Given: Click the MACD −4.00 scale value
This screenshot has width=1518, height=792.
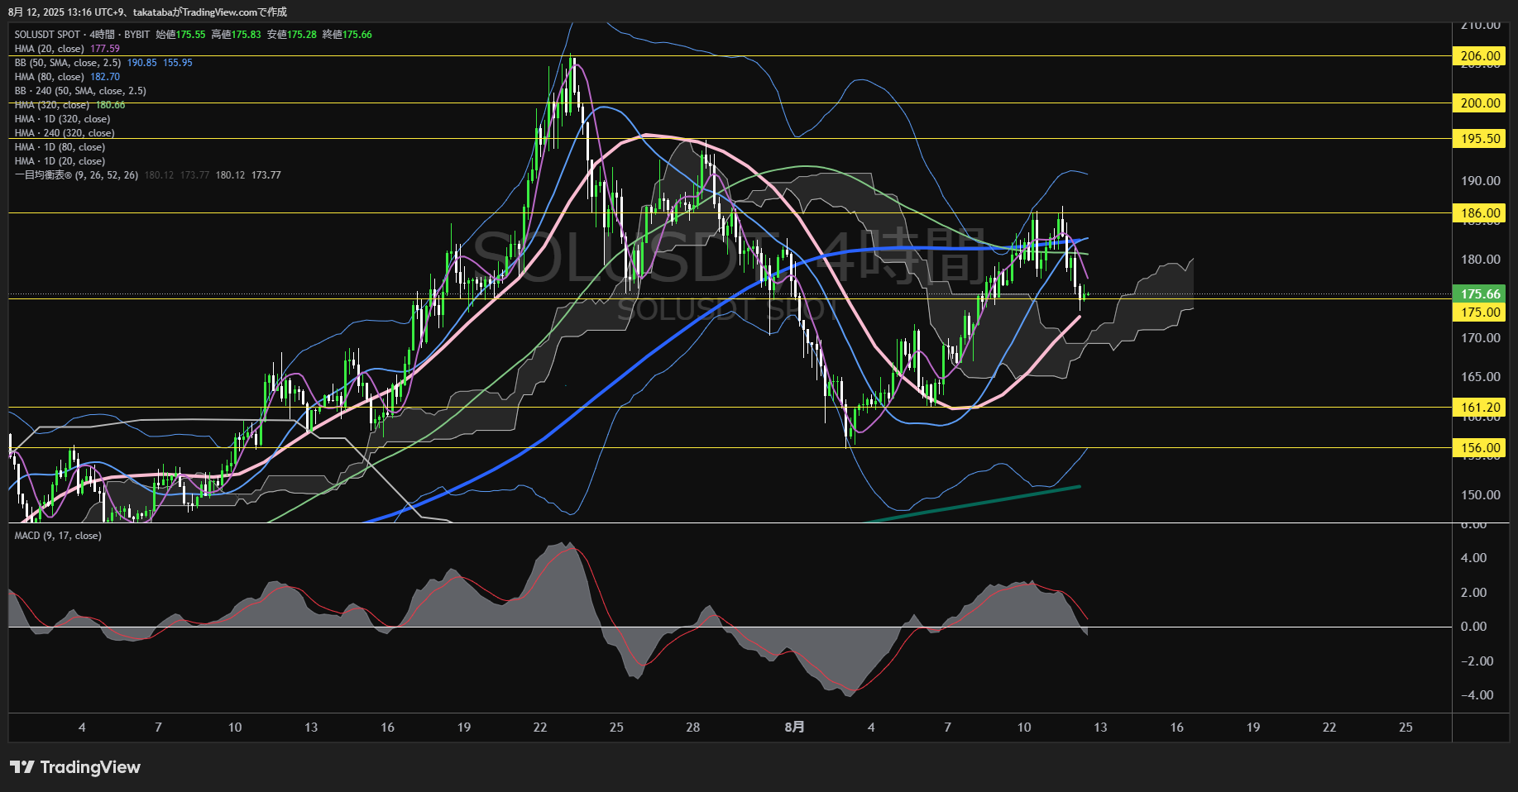Looking at the screenshot, I should coord(1477,695).
